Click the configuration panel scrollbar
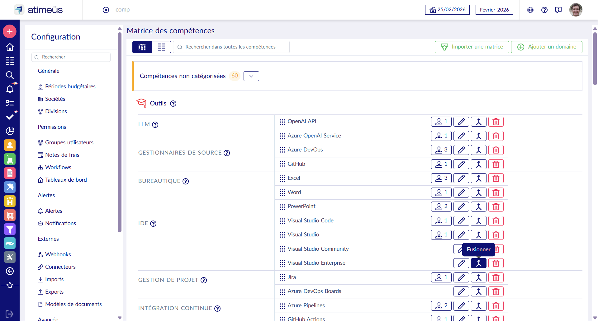This screenshot has width=598, height=321. 120,132
